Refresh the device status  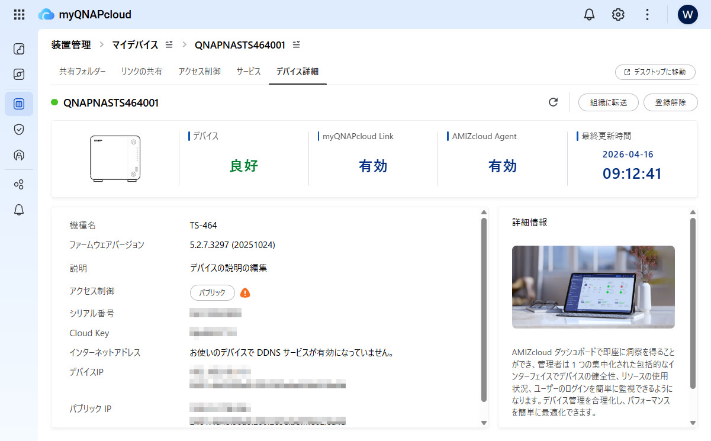tap(553, 102)
